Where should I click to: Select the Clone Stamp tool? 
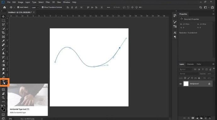click(x=3, y=53)
